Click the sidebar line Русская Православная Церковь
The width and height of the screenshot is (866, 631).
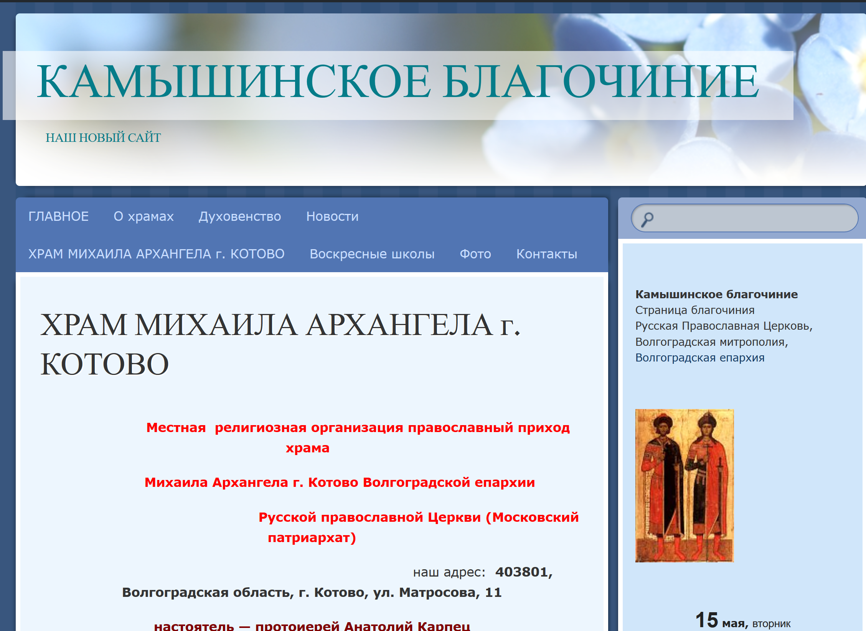[x=724, y=326]
